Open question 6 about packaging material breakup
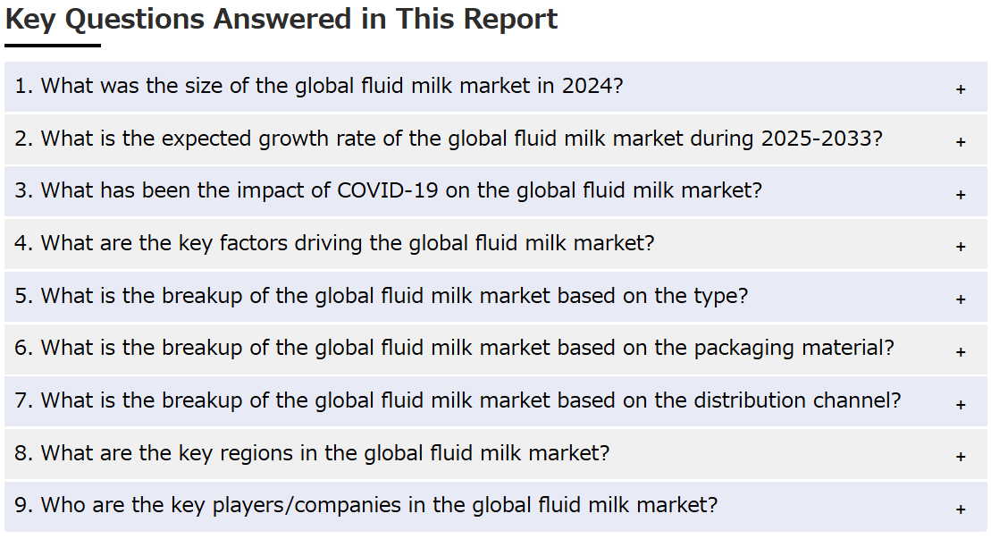Screen dimensions: 991x539 [x=495, y=349]
